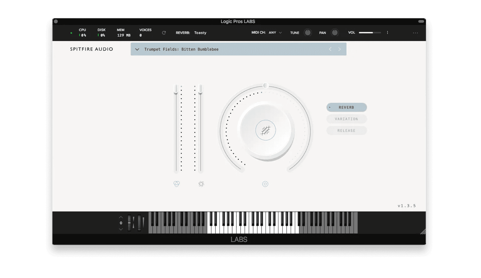Open the Toasty reverb type selector
The height and width of the screenshot is (278, 481).
tap(200, 33)
